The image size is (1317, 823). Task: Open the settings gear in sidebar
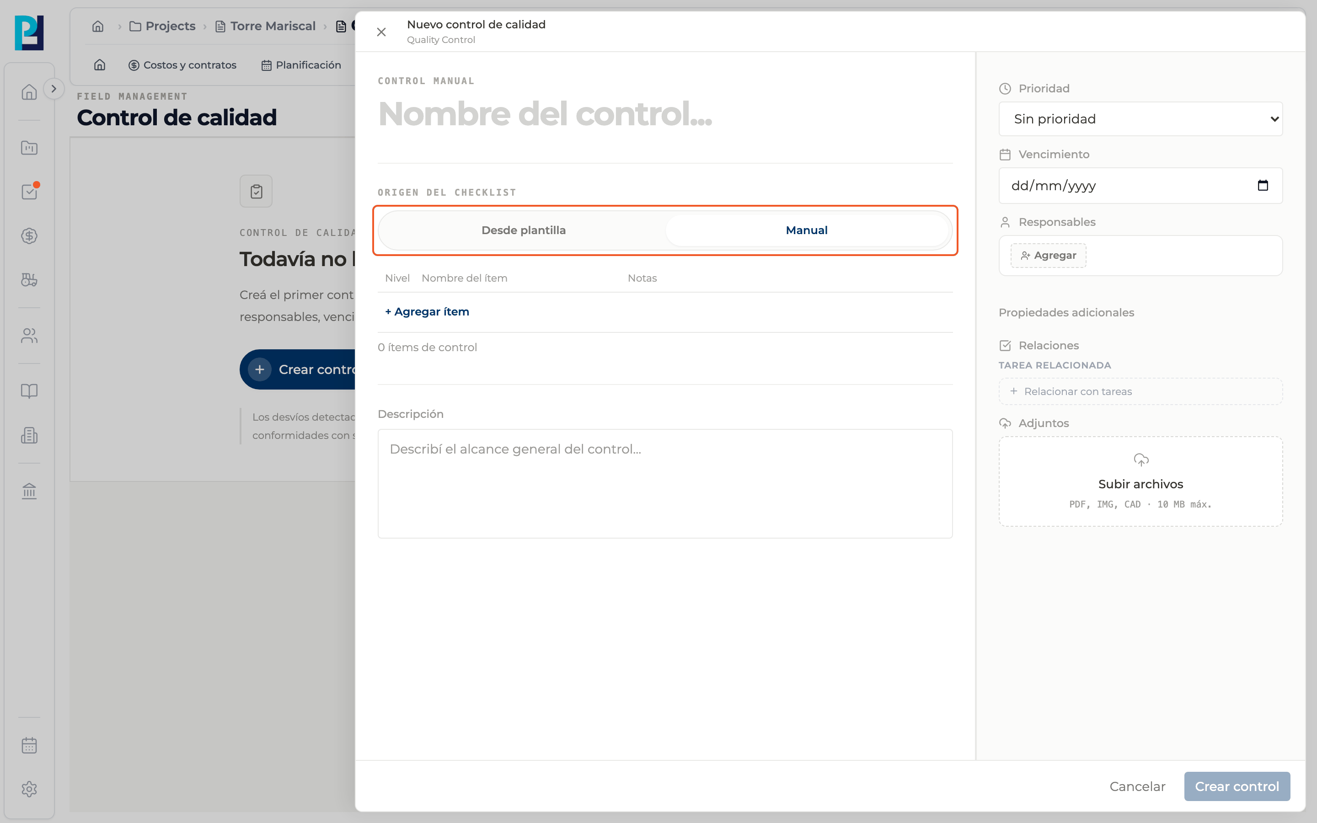click(29, 789)
